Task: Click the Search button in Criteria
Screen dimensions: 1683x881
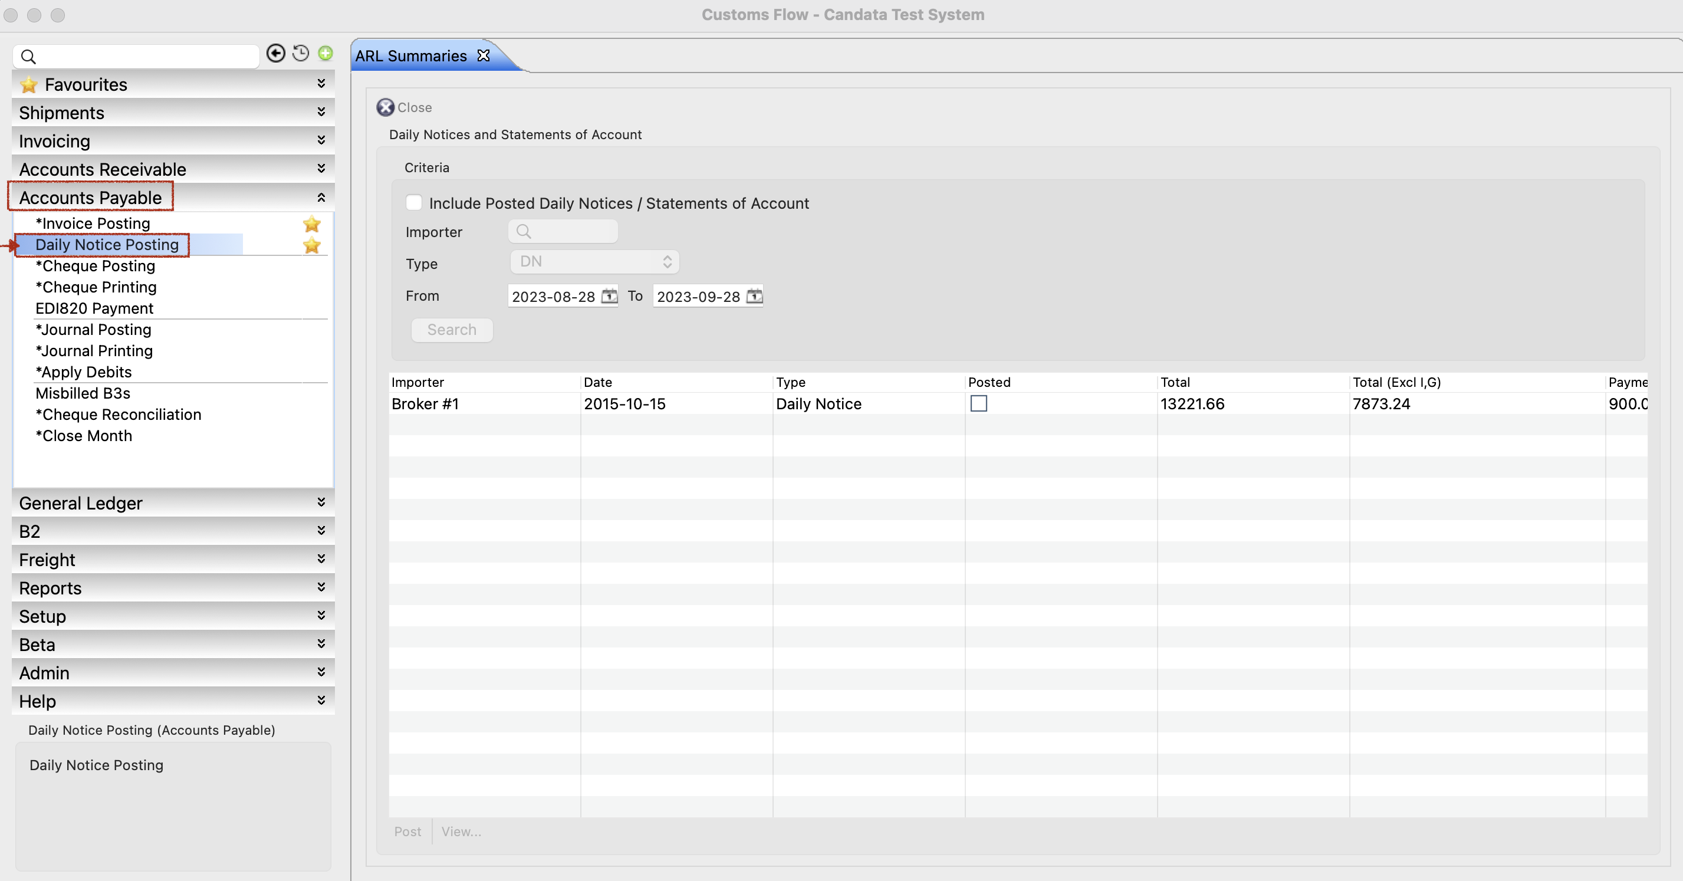Action: 452,330
